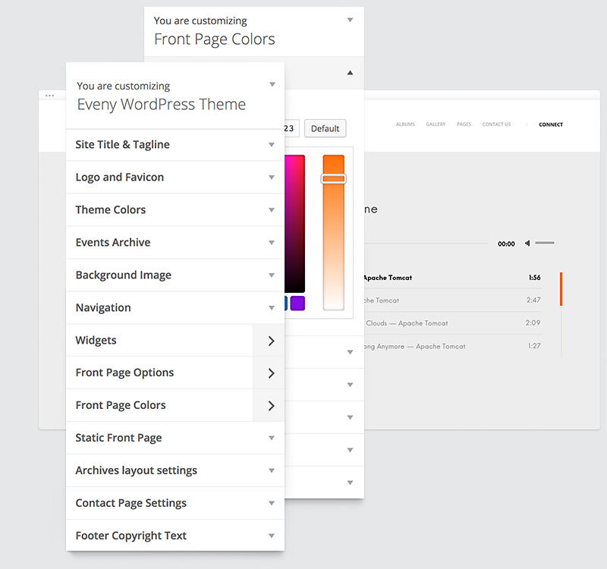Expand the Static Front Page section
Viewport: 607px width, 569px height.
(x=175, y=438)
